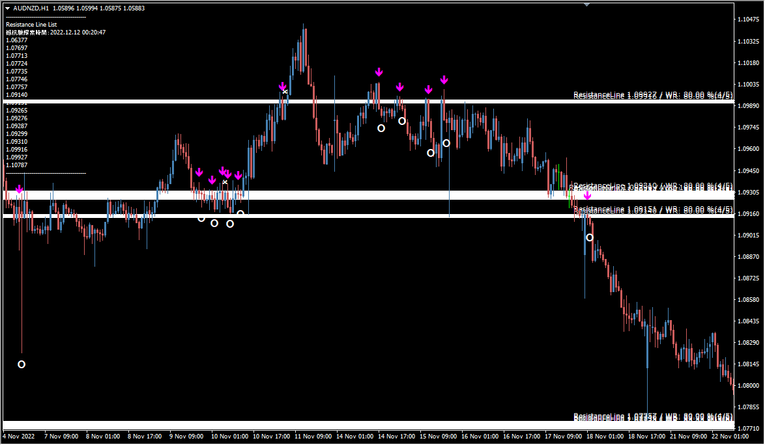Select the white X marker near 10 Nov 17:00
This screenshot has width=765, height=445.
point(285,92)
